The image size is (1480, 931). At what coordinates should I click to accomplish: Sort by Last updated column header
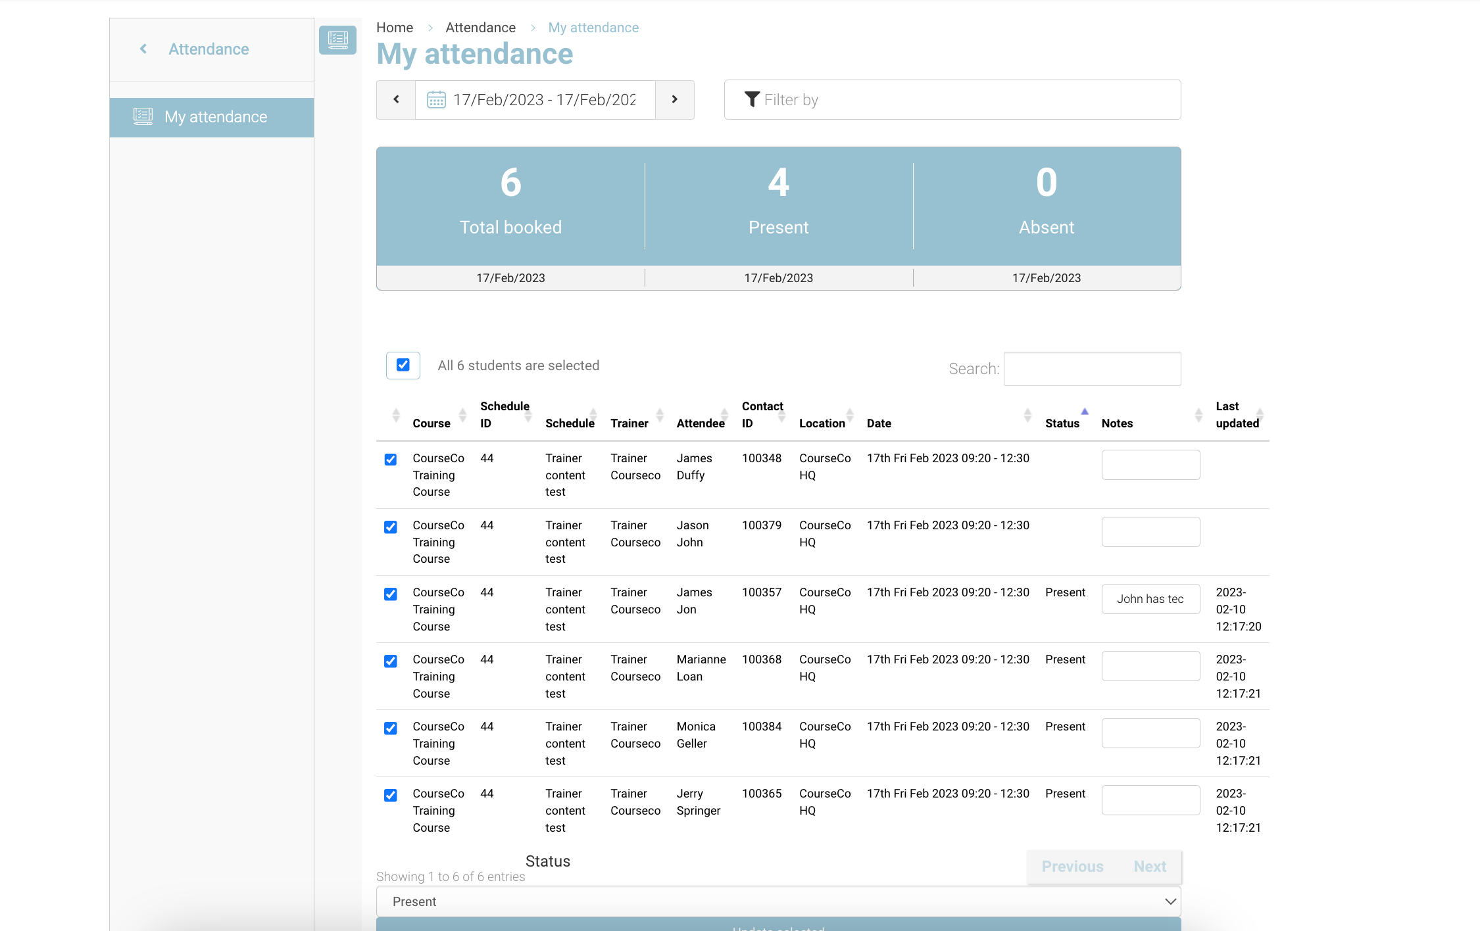(1237, 415)
